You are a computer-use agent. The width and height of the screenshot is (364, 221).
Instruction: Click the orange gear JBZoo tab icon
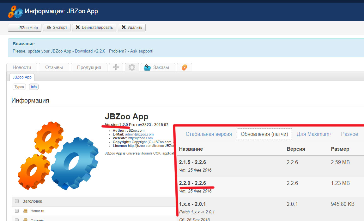[184, 67]
